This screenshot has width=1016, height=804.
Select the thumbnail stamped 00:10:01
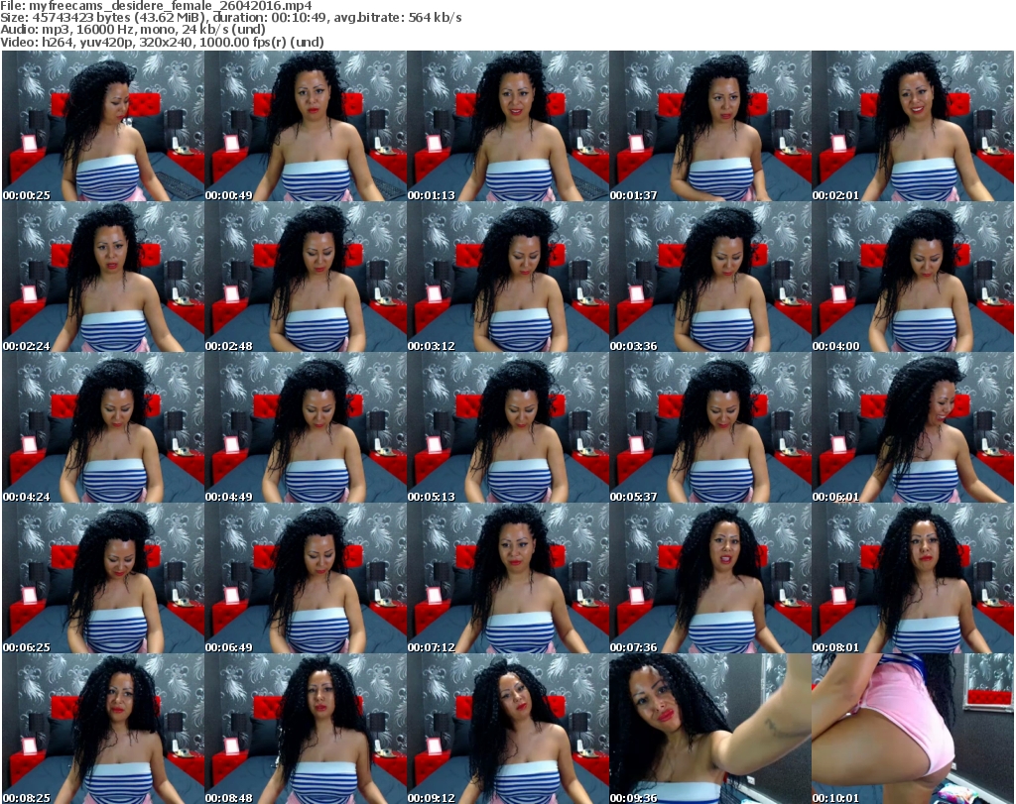tap(913, 729)
